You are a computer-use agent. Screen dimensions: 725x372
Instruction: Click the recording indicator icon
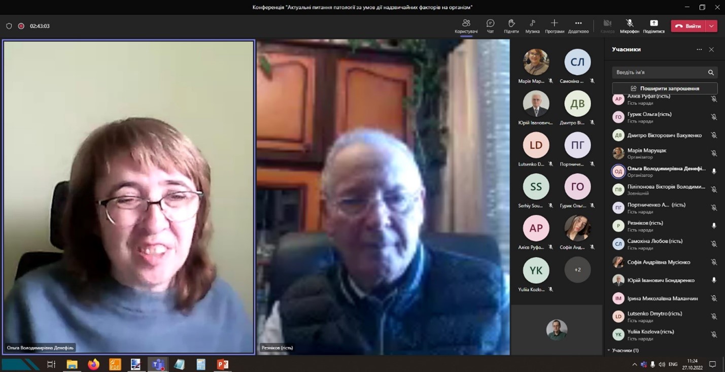pos(21,26)
